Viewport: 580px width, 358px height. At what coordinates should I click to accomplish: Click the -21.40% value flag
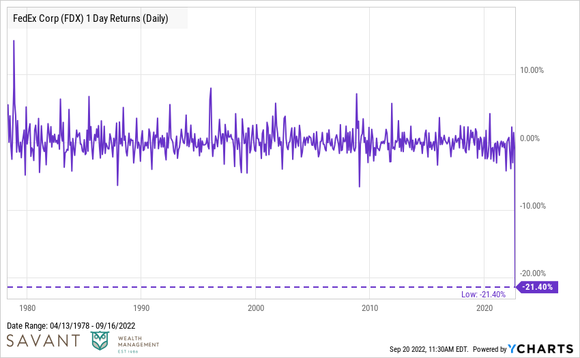537,287
